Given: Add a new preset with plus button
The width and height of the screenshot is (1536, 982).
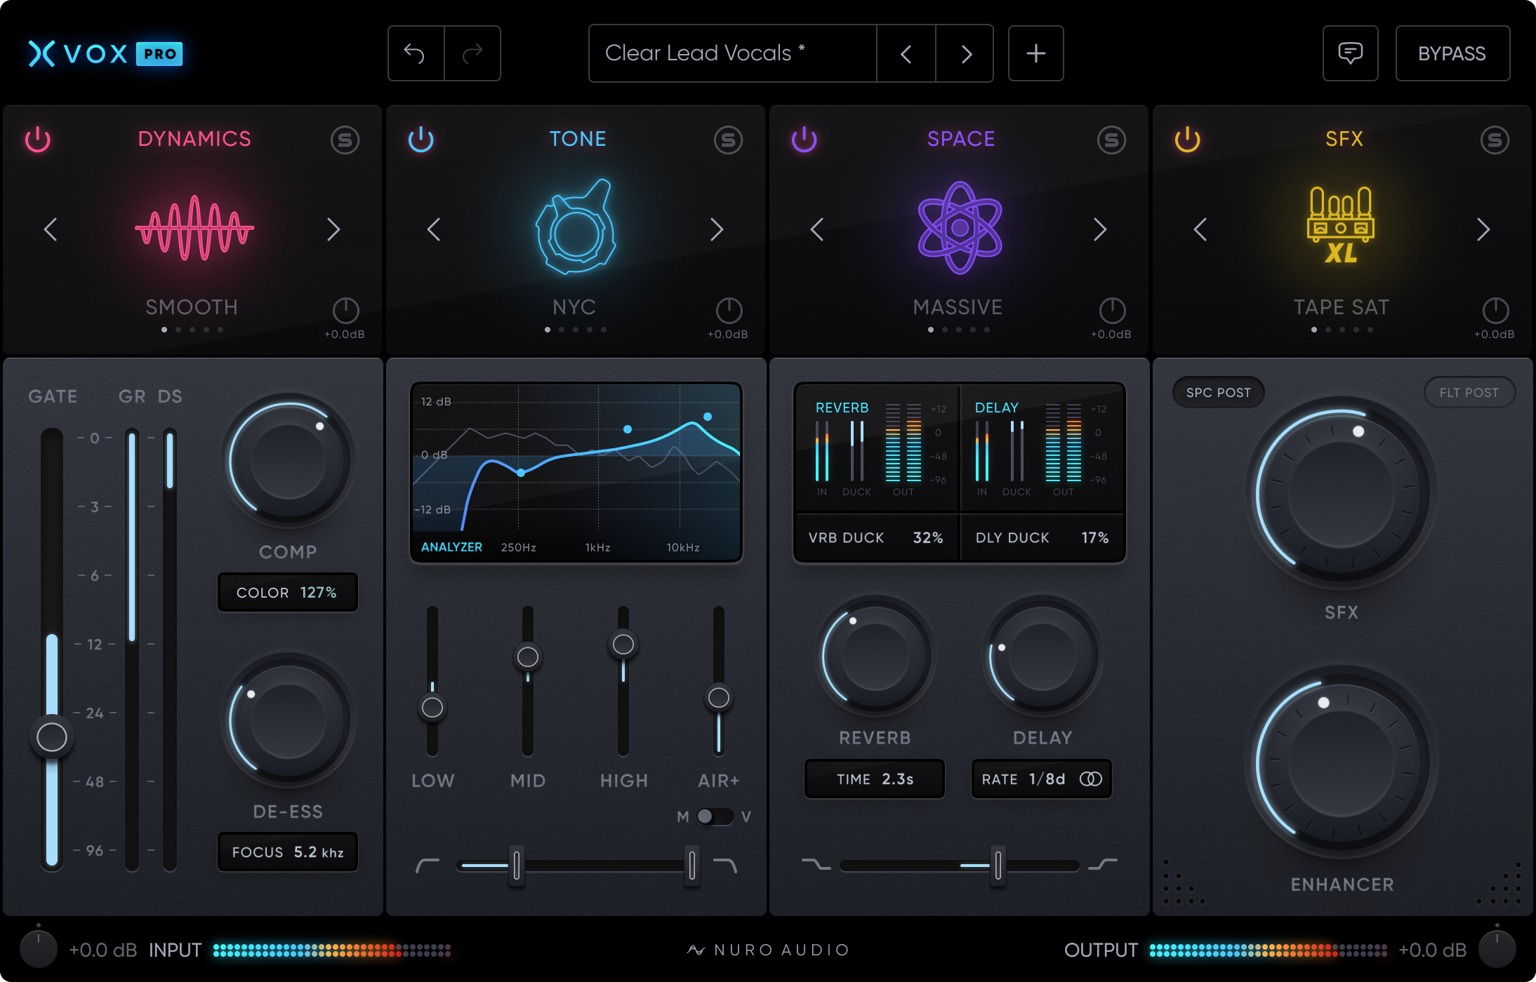Looking at the screenshot, I should pos(1035,54).
